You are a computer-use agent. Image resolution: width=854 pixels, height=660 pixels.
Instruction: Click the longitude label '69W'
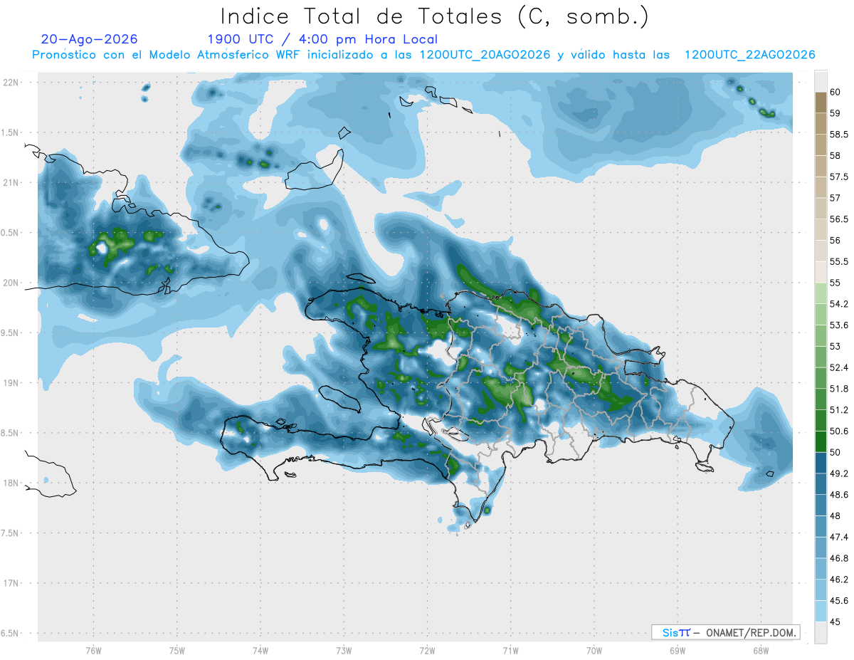click(677, 650)
